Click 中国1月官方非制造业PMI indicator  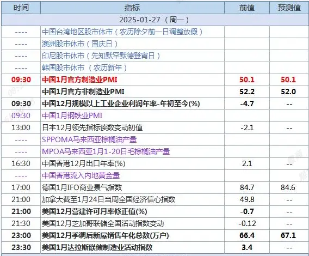[83, 92]
